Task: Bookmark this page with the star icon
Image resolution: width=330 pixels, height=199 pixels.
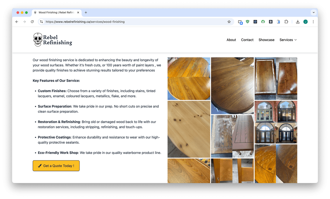Action: (x=229, y=21)
